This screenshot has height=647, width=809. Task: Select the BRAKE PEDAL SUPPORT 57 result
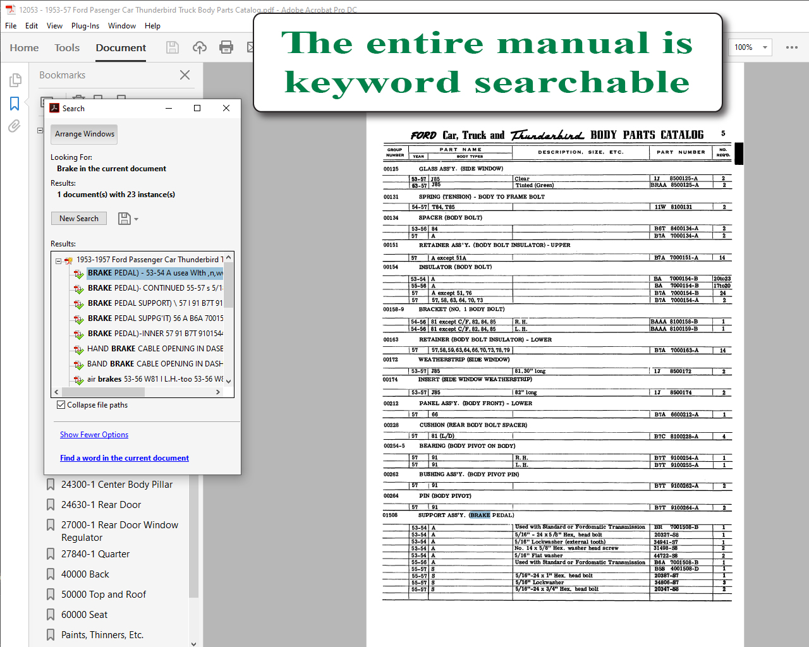155,303
